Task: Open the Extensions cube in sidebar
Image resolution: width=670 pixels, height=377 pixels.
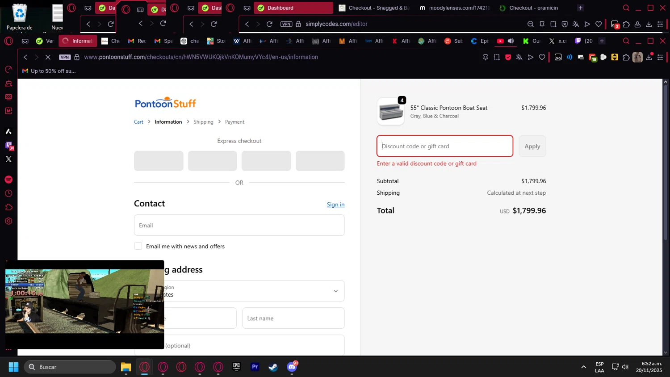Action: coord(8,207)
